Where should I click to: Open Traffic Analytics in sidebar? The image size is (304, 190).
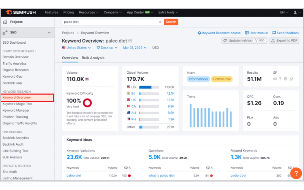pyautogui.click(x=14, y=63)
